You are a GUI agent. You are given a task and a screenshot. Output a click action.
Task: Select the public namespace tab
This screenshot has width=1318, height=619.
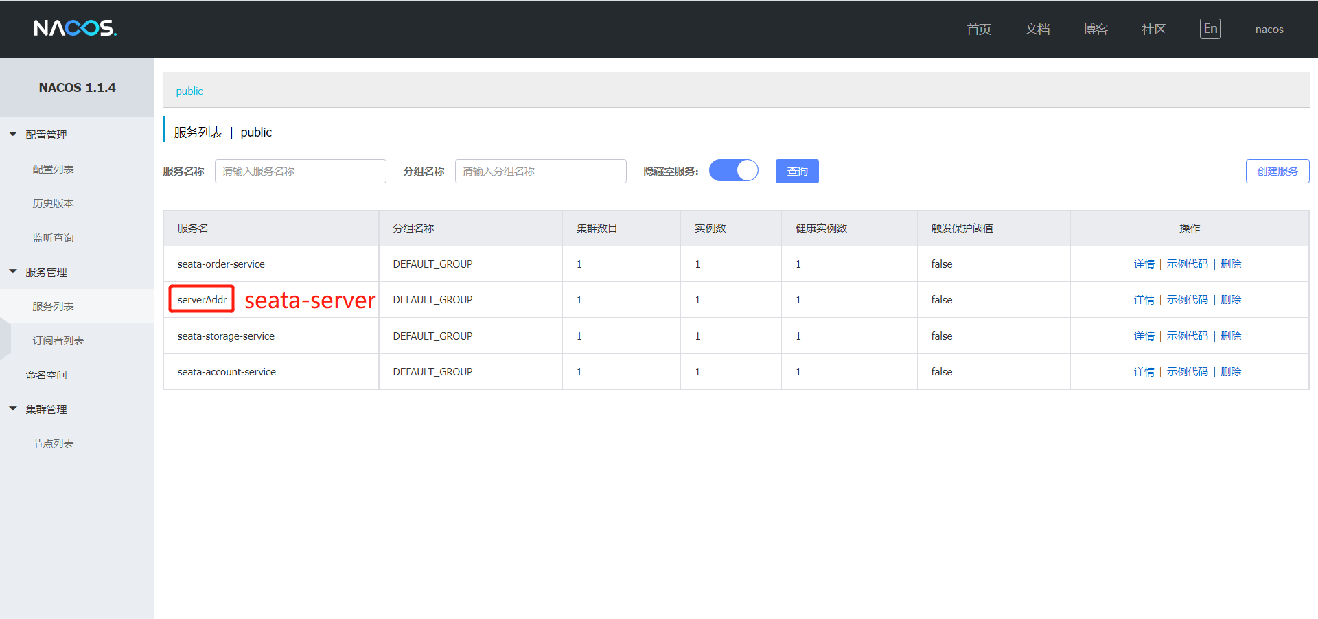click(x=189, y=91)
